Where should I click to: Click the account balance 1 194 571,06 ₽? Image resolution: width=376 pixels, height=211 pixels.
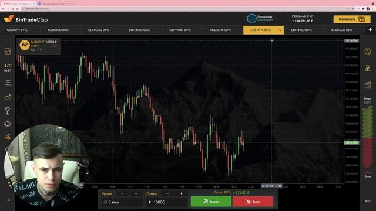pos(302,21)
